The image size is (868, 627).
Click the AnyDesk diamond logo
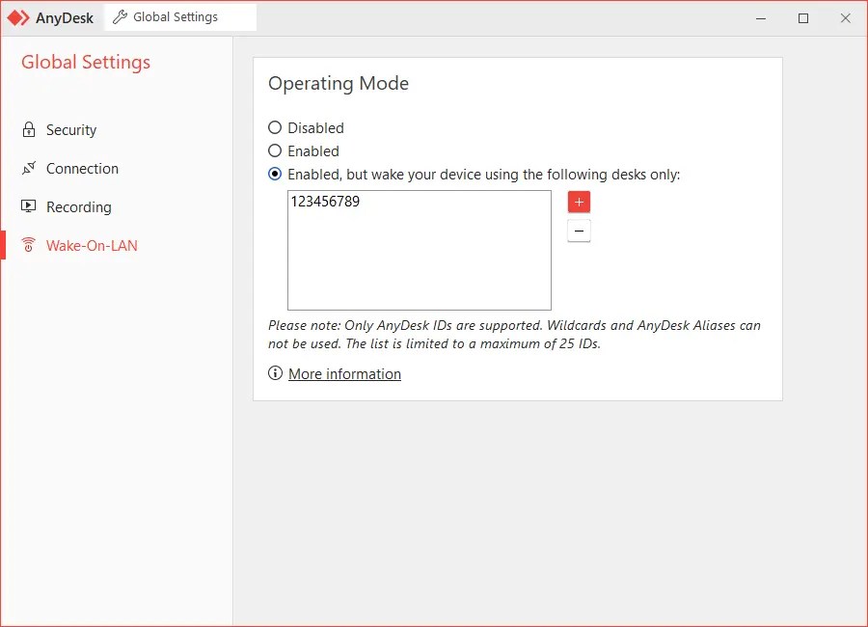click(17, 17)
